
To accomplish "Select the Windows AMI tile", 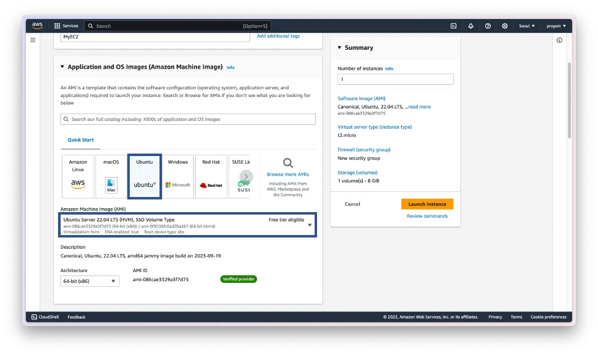I will [x=178, y=177].
